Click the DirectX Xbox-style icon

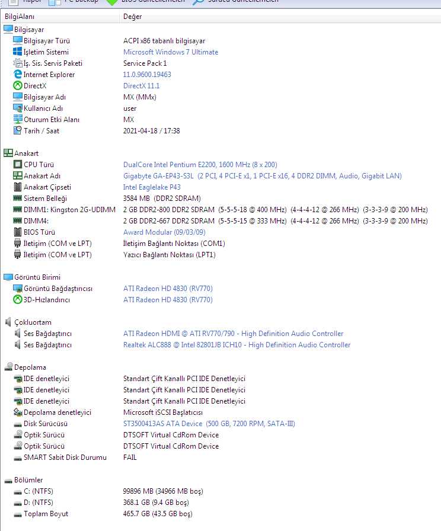click(18, 86)
